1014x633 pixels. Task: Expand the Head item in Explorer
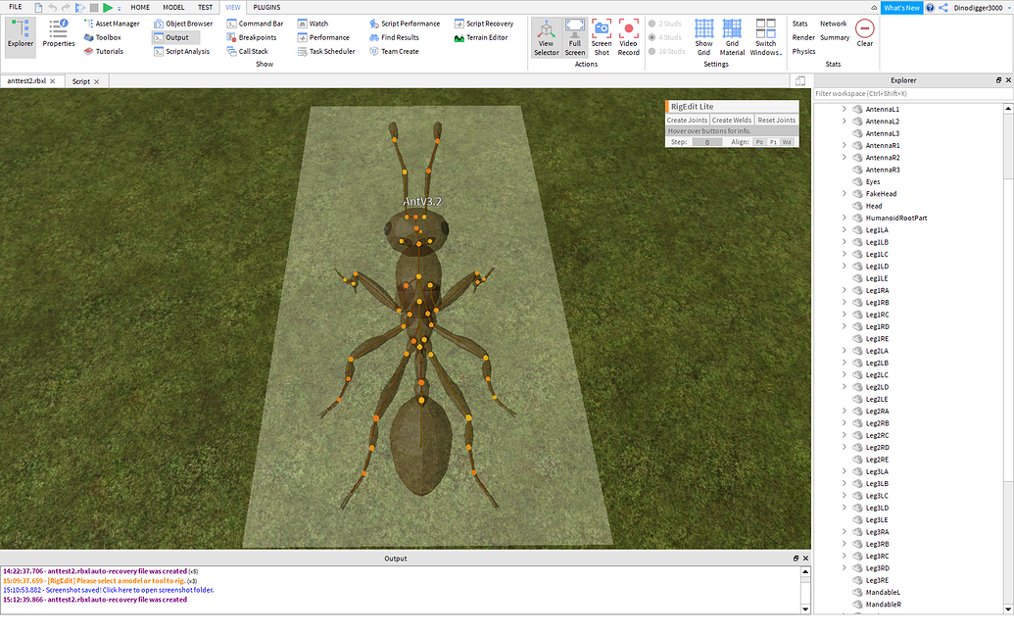click(x=843, y=205)
